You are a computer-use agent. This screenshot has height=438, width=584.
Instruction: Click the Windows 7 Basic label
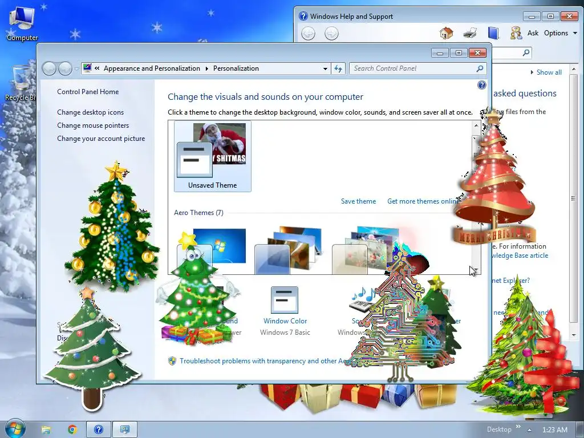point(285,332)
